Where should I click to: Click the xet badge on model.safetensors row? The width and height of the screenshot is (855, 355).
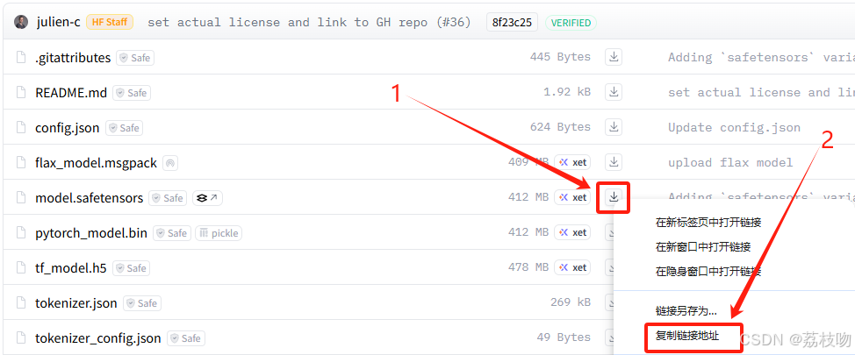click(572, 197)
